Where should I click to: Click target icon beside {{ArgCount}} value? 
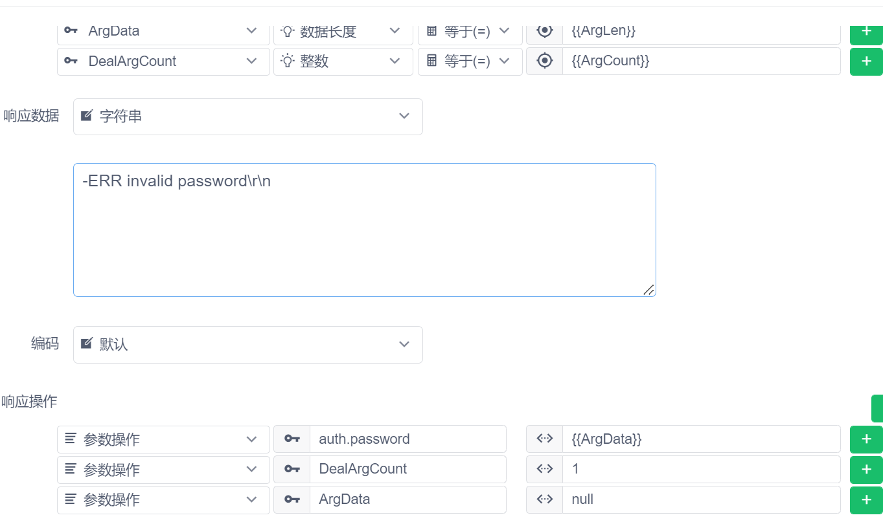545,61
